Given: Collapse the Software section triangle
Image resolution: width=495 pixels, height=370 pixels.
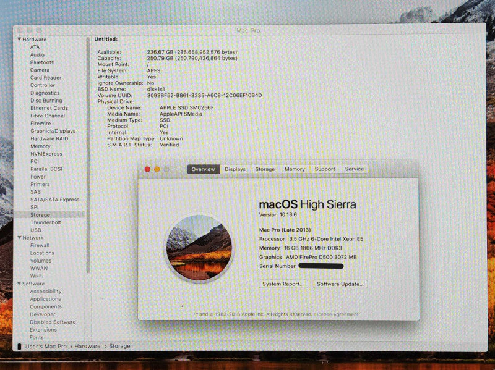Looking at the screenshot, I should click(x=19, y=284).
